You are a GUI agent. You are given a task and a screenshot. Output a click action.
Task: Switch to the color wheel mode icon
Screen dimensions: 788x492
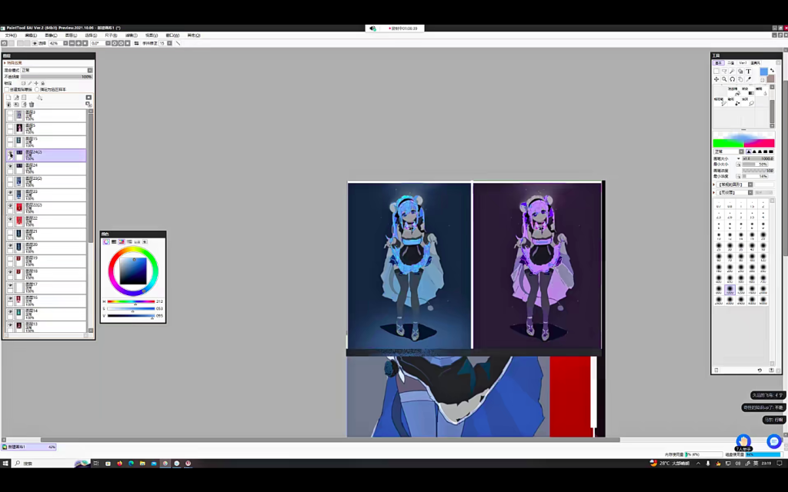point(106,241)
